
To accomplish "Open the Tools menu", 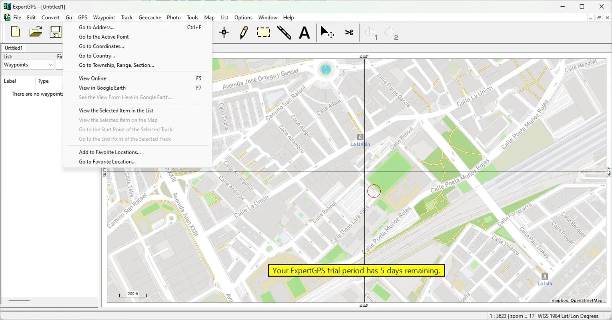I will click(x=193, y=18).
